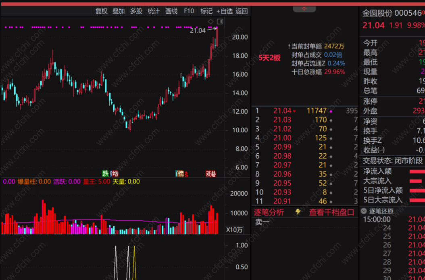Click the 天量 indicator label
Image resolution: width=425 pixels, height=280 pixels.
click(x=126, y=182)
